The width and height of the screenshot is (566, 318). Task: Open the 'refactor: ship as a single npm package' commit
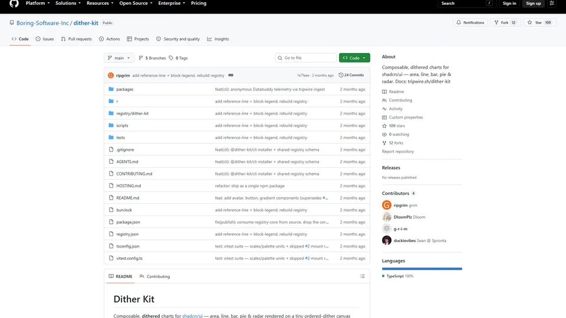pyautogui.click(x=250, y=185)
